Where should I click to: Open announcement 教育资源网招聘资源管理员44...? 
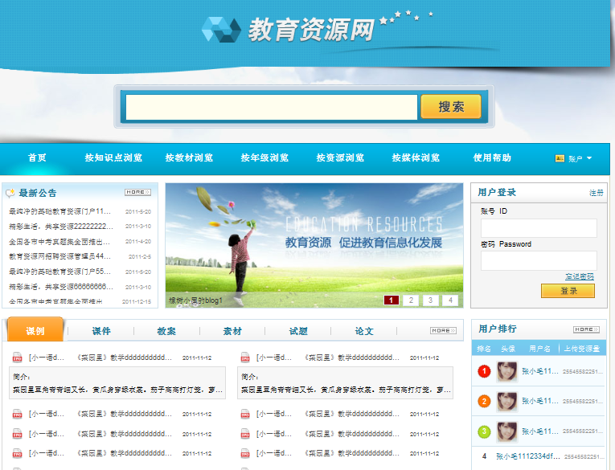[60, 256]
